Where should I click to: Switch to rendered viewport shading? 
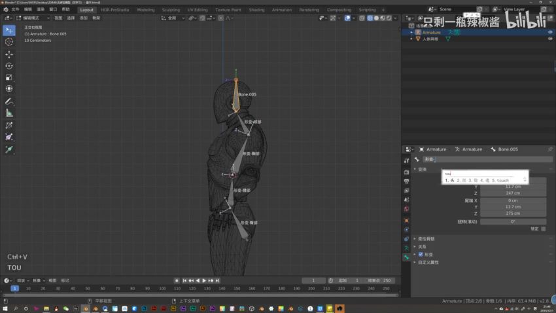[389, 18]
